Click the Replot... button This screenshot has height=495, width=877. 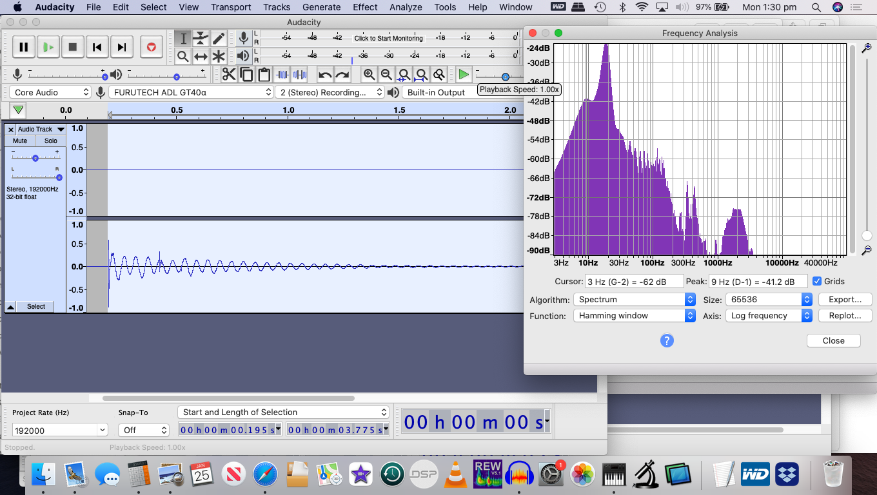[x=845, y=316]
